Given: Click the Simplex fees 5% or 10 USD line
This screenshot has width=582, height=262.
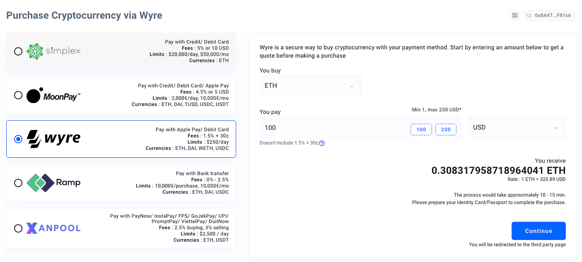Looking at the screenshot, I should (x=205, y=48).
